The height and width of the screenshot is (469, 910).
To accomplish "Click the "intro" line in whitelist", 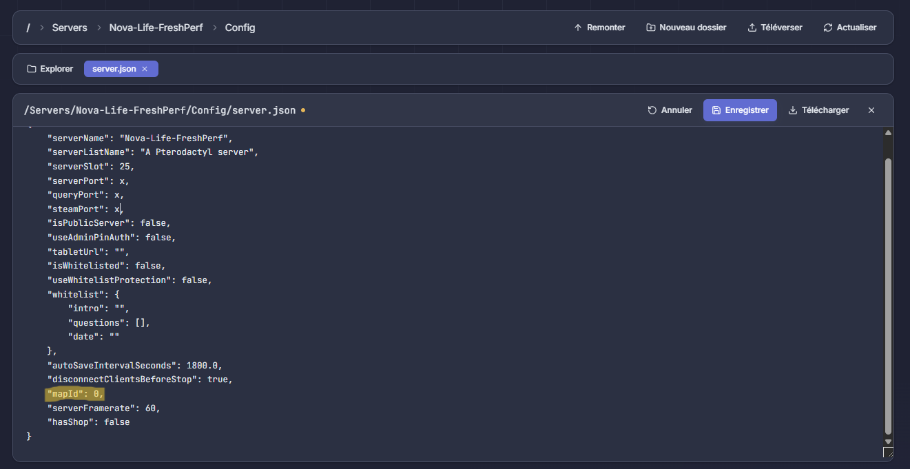I will (x=99, y=309).
